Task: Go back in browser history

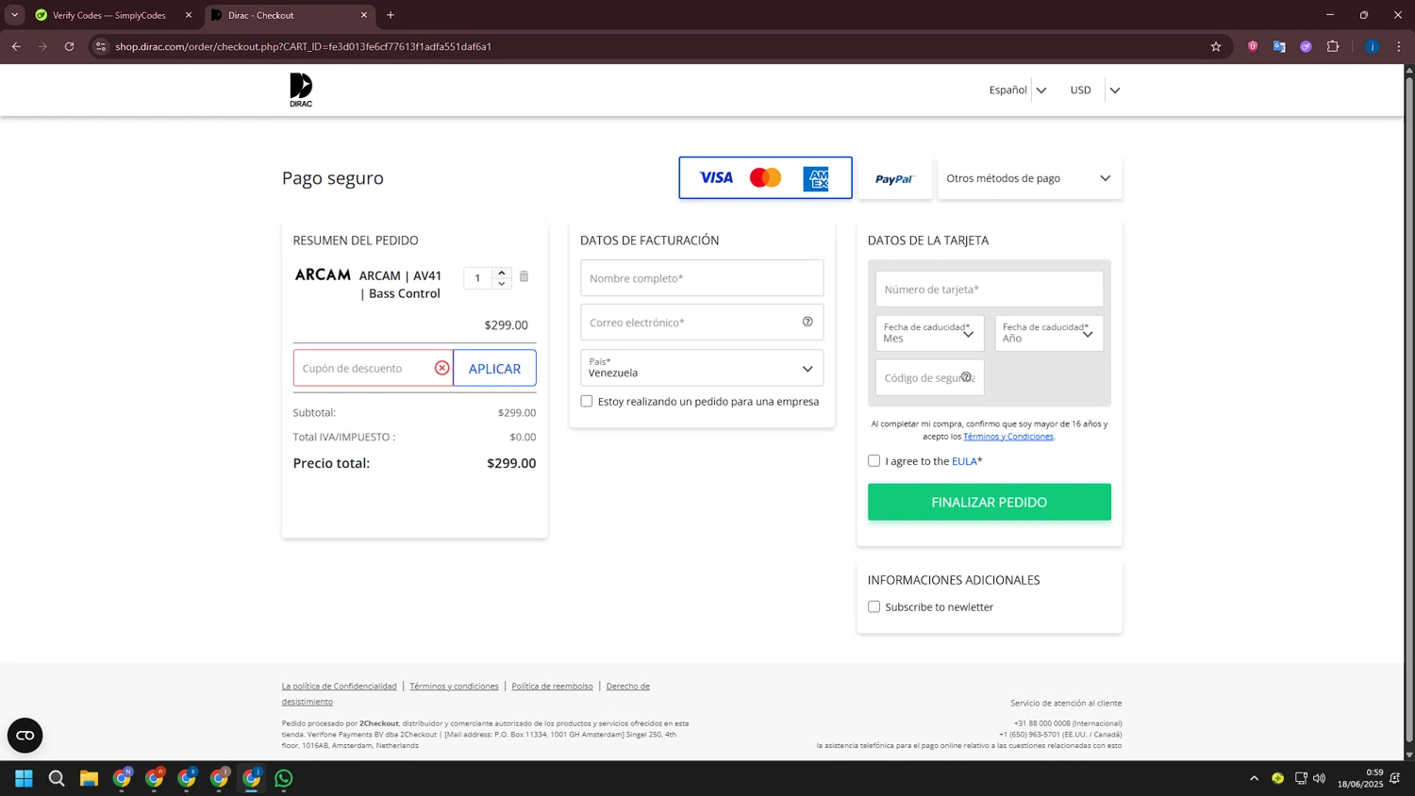Action: click(x=16, y=46)
